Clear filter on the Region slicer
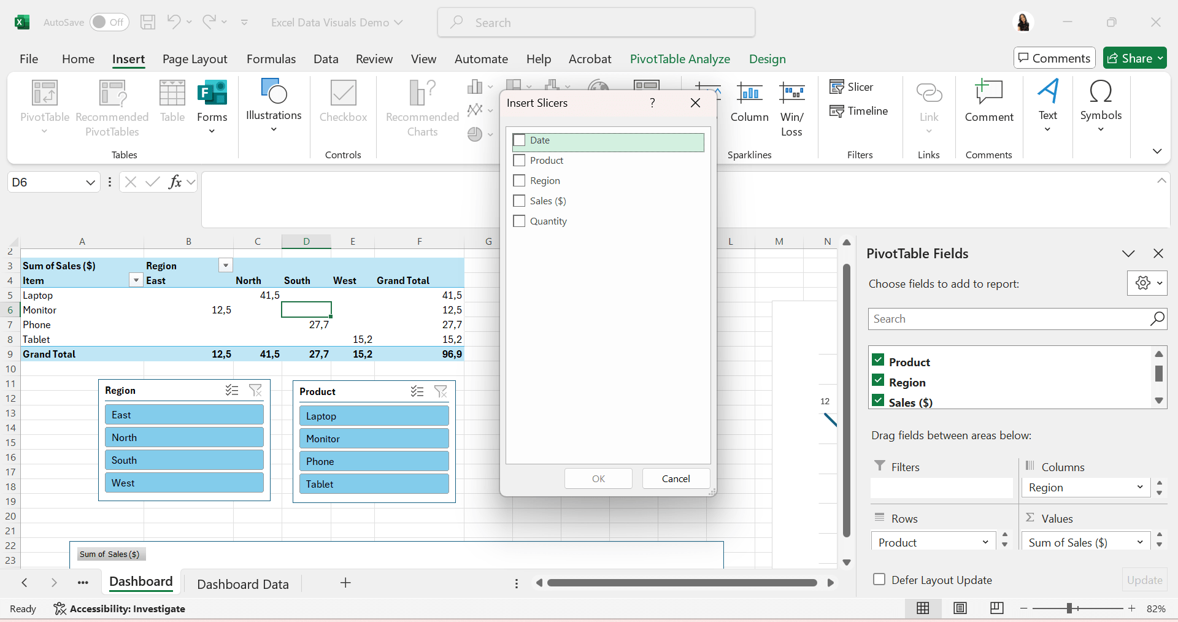This screenshot has height=622, width=1178. click(x=255, y=390)
